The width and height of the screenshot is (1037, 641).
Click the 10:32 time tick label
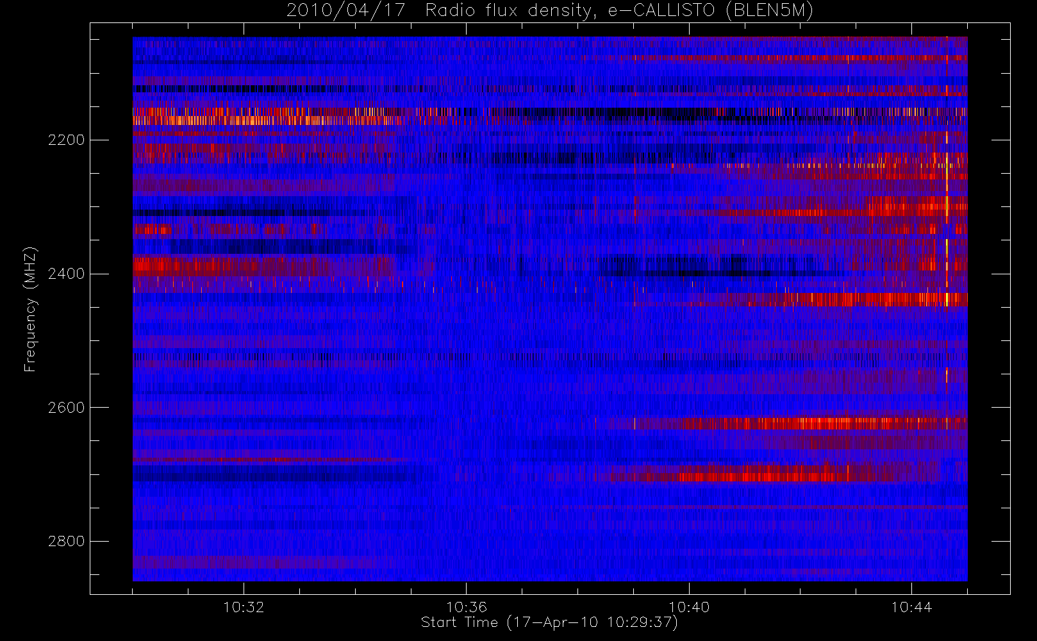point(244,606)
